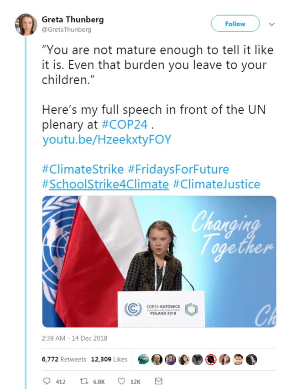Retweet this tweet using the retweet icon
This screenshot has height=389, width=292.
(84, 381)
